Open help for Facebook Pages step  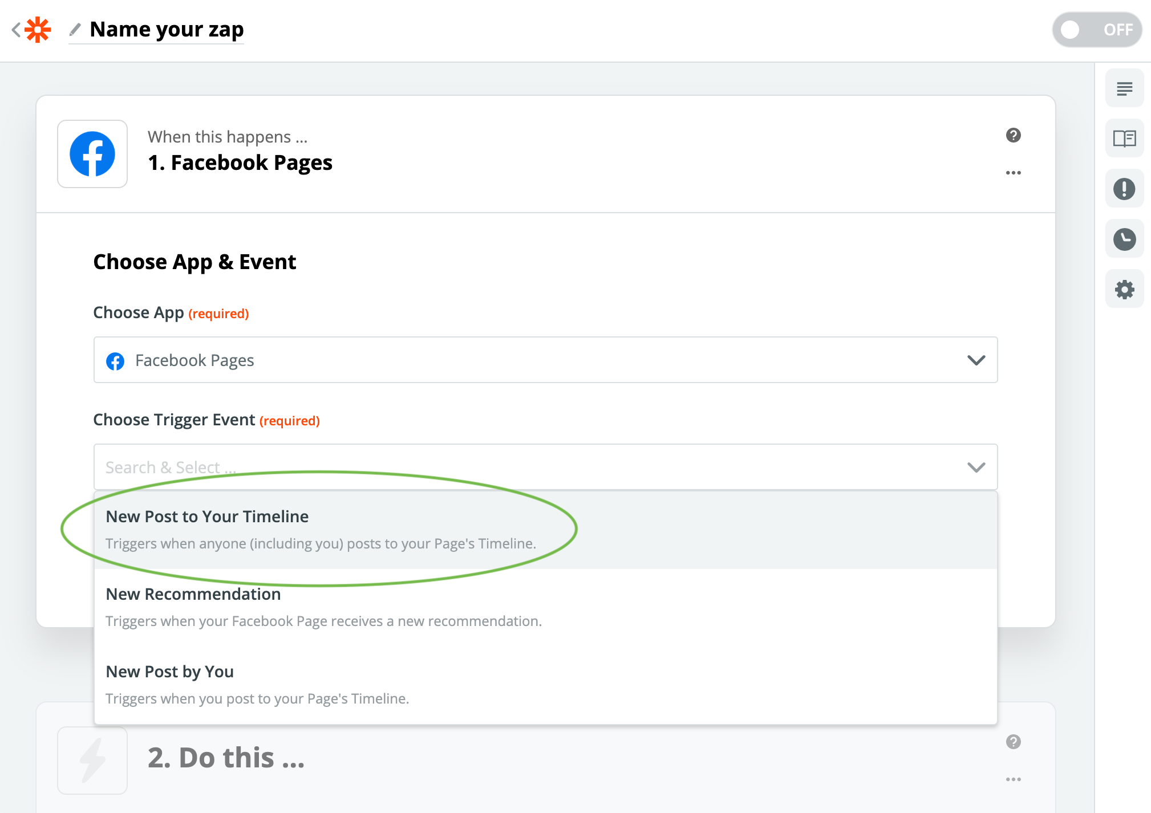(1013, 135)
